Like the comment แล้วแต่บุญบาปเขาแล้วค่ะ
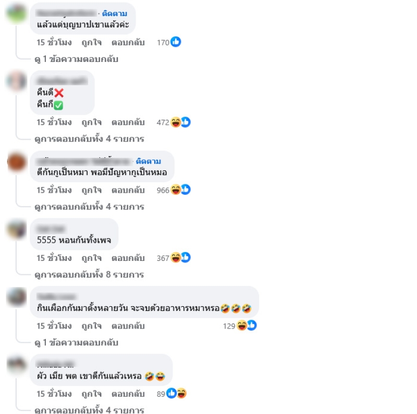This screenshot has width=417, height=414. 92,43
